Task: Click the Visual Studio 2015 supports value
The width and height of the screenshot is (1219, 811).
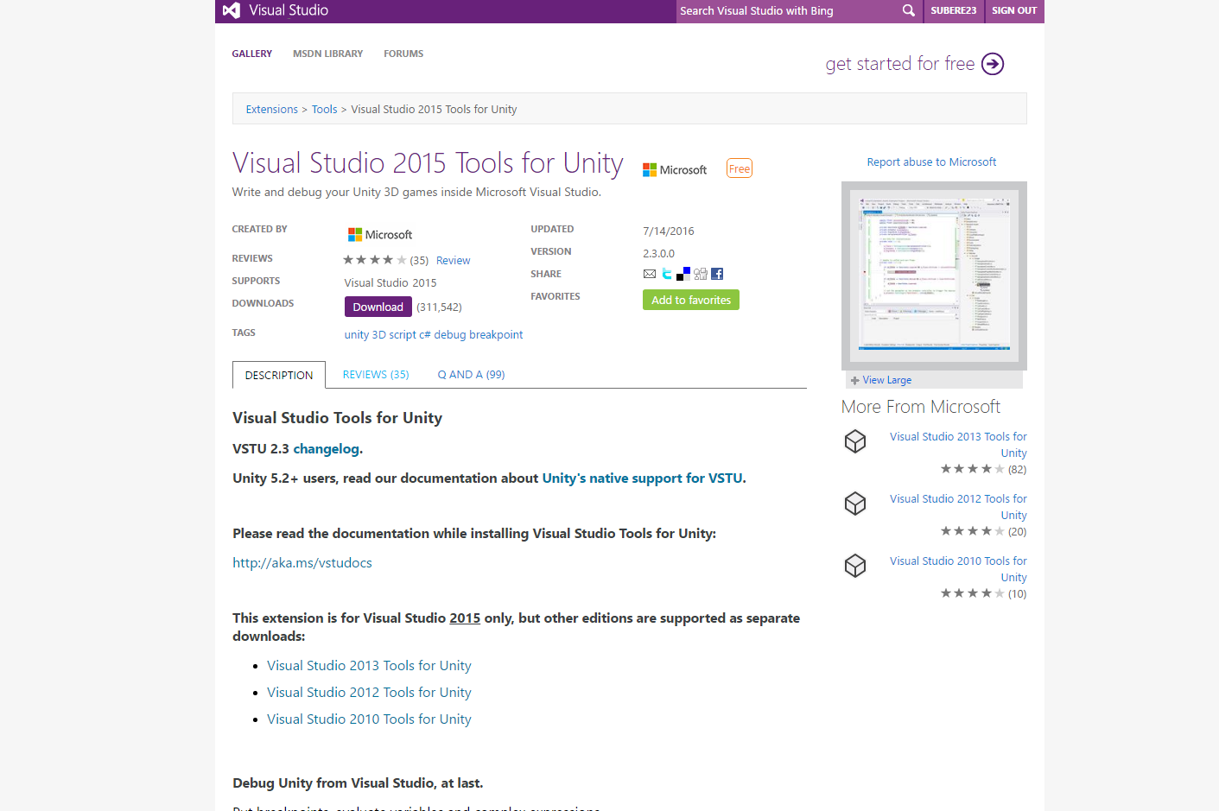Action: (x=390, y=283)
